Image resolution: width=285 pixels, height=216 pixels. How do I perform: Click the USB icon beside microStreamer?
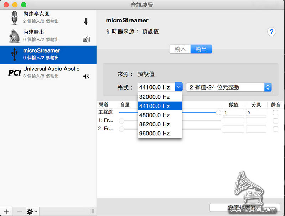pyautogui.click(x=14, y=54)
